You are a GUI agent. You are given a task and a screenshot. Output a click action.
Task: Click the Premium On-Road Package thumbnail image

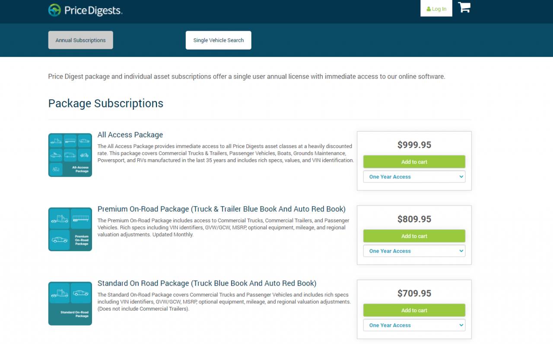[70, 229]
